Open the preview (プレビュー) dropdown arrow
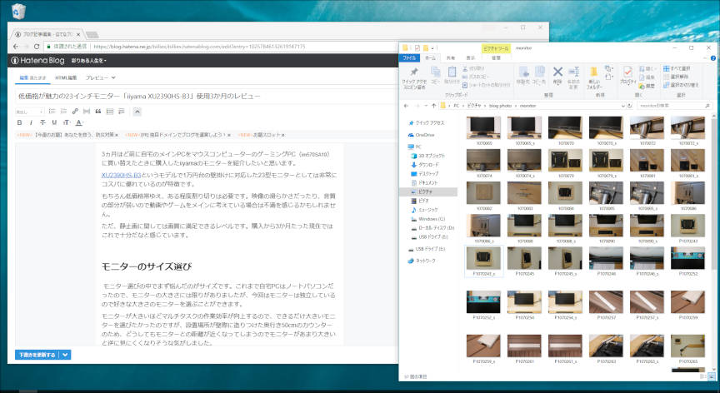 coord(113,78)
